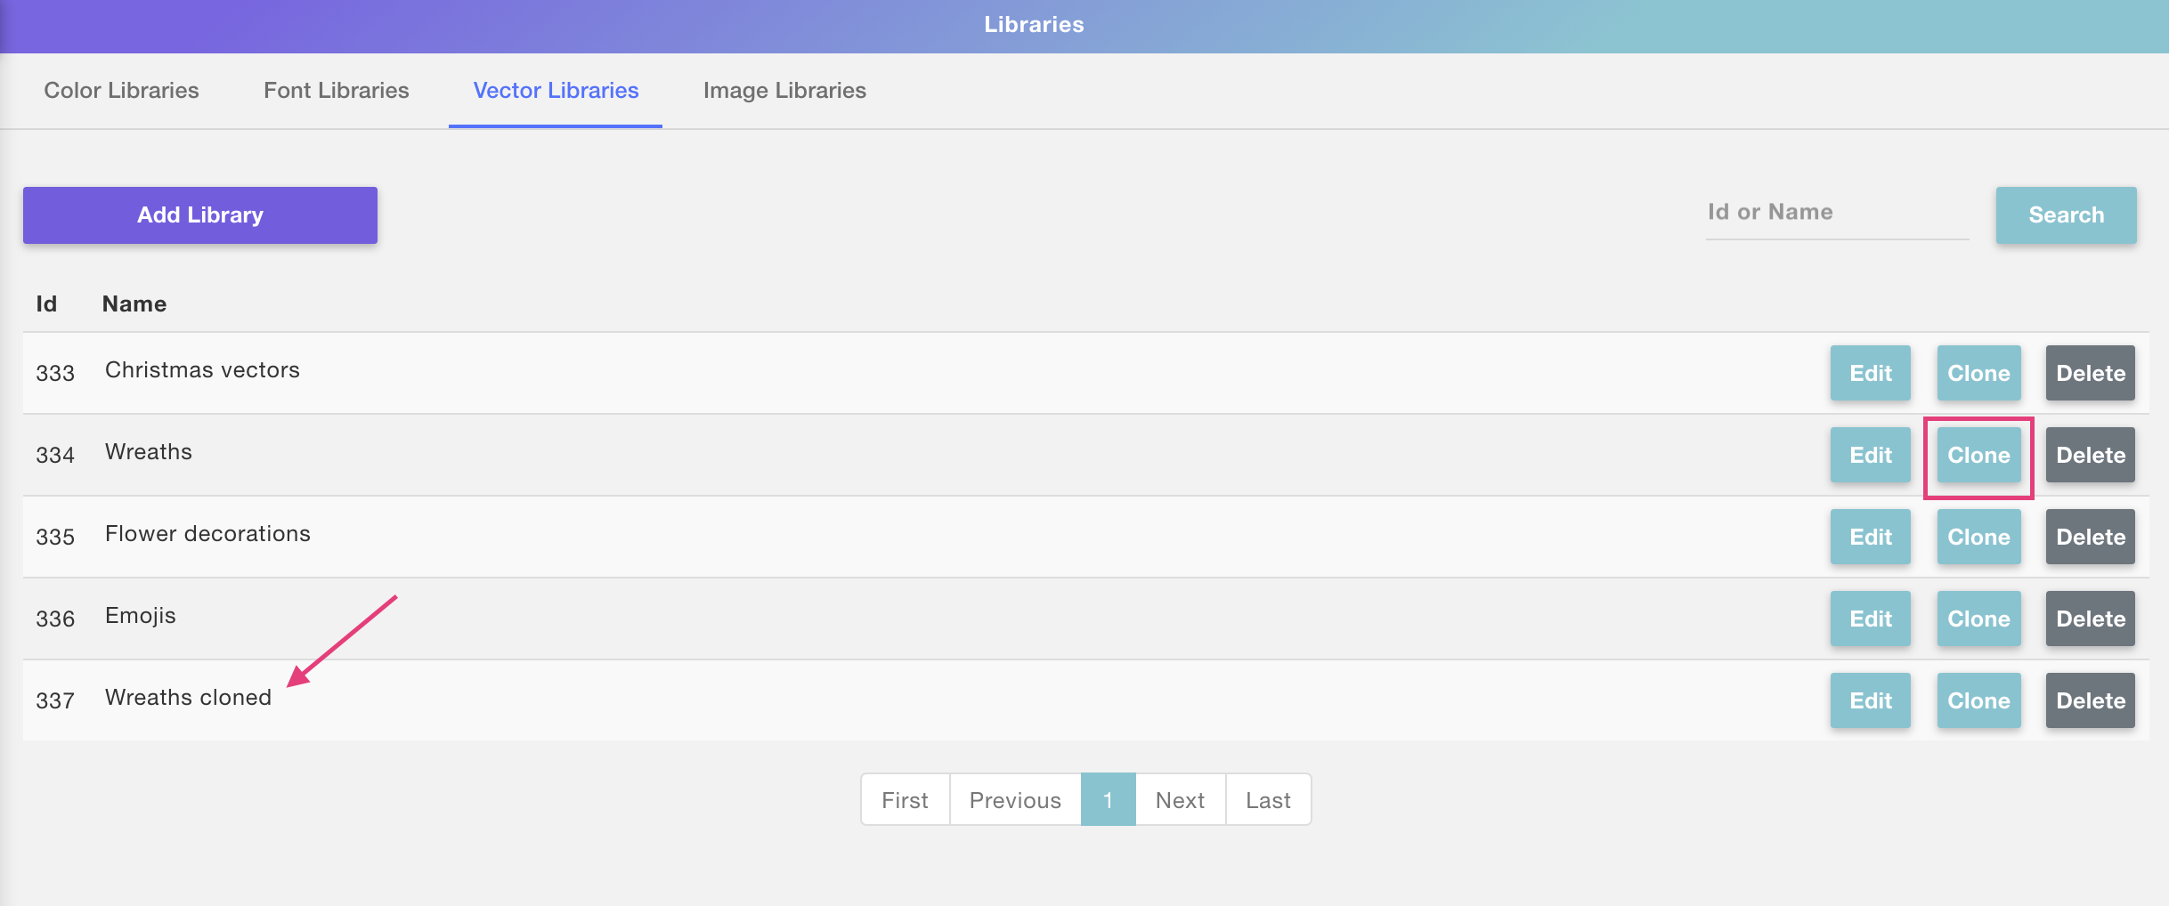
Task: Delete the Flower decorations library
Action: (2090, 537)
